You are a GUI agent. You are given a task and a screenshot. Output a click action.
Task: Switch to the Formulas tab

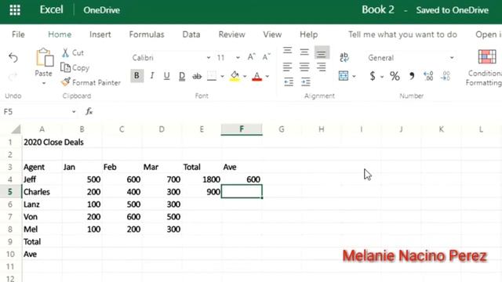click(147, 34)
